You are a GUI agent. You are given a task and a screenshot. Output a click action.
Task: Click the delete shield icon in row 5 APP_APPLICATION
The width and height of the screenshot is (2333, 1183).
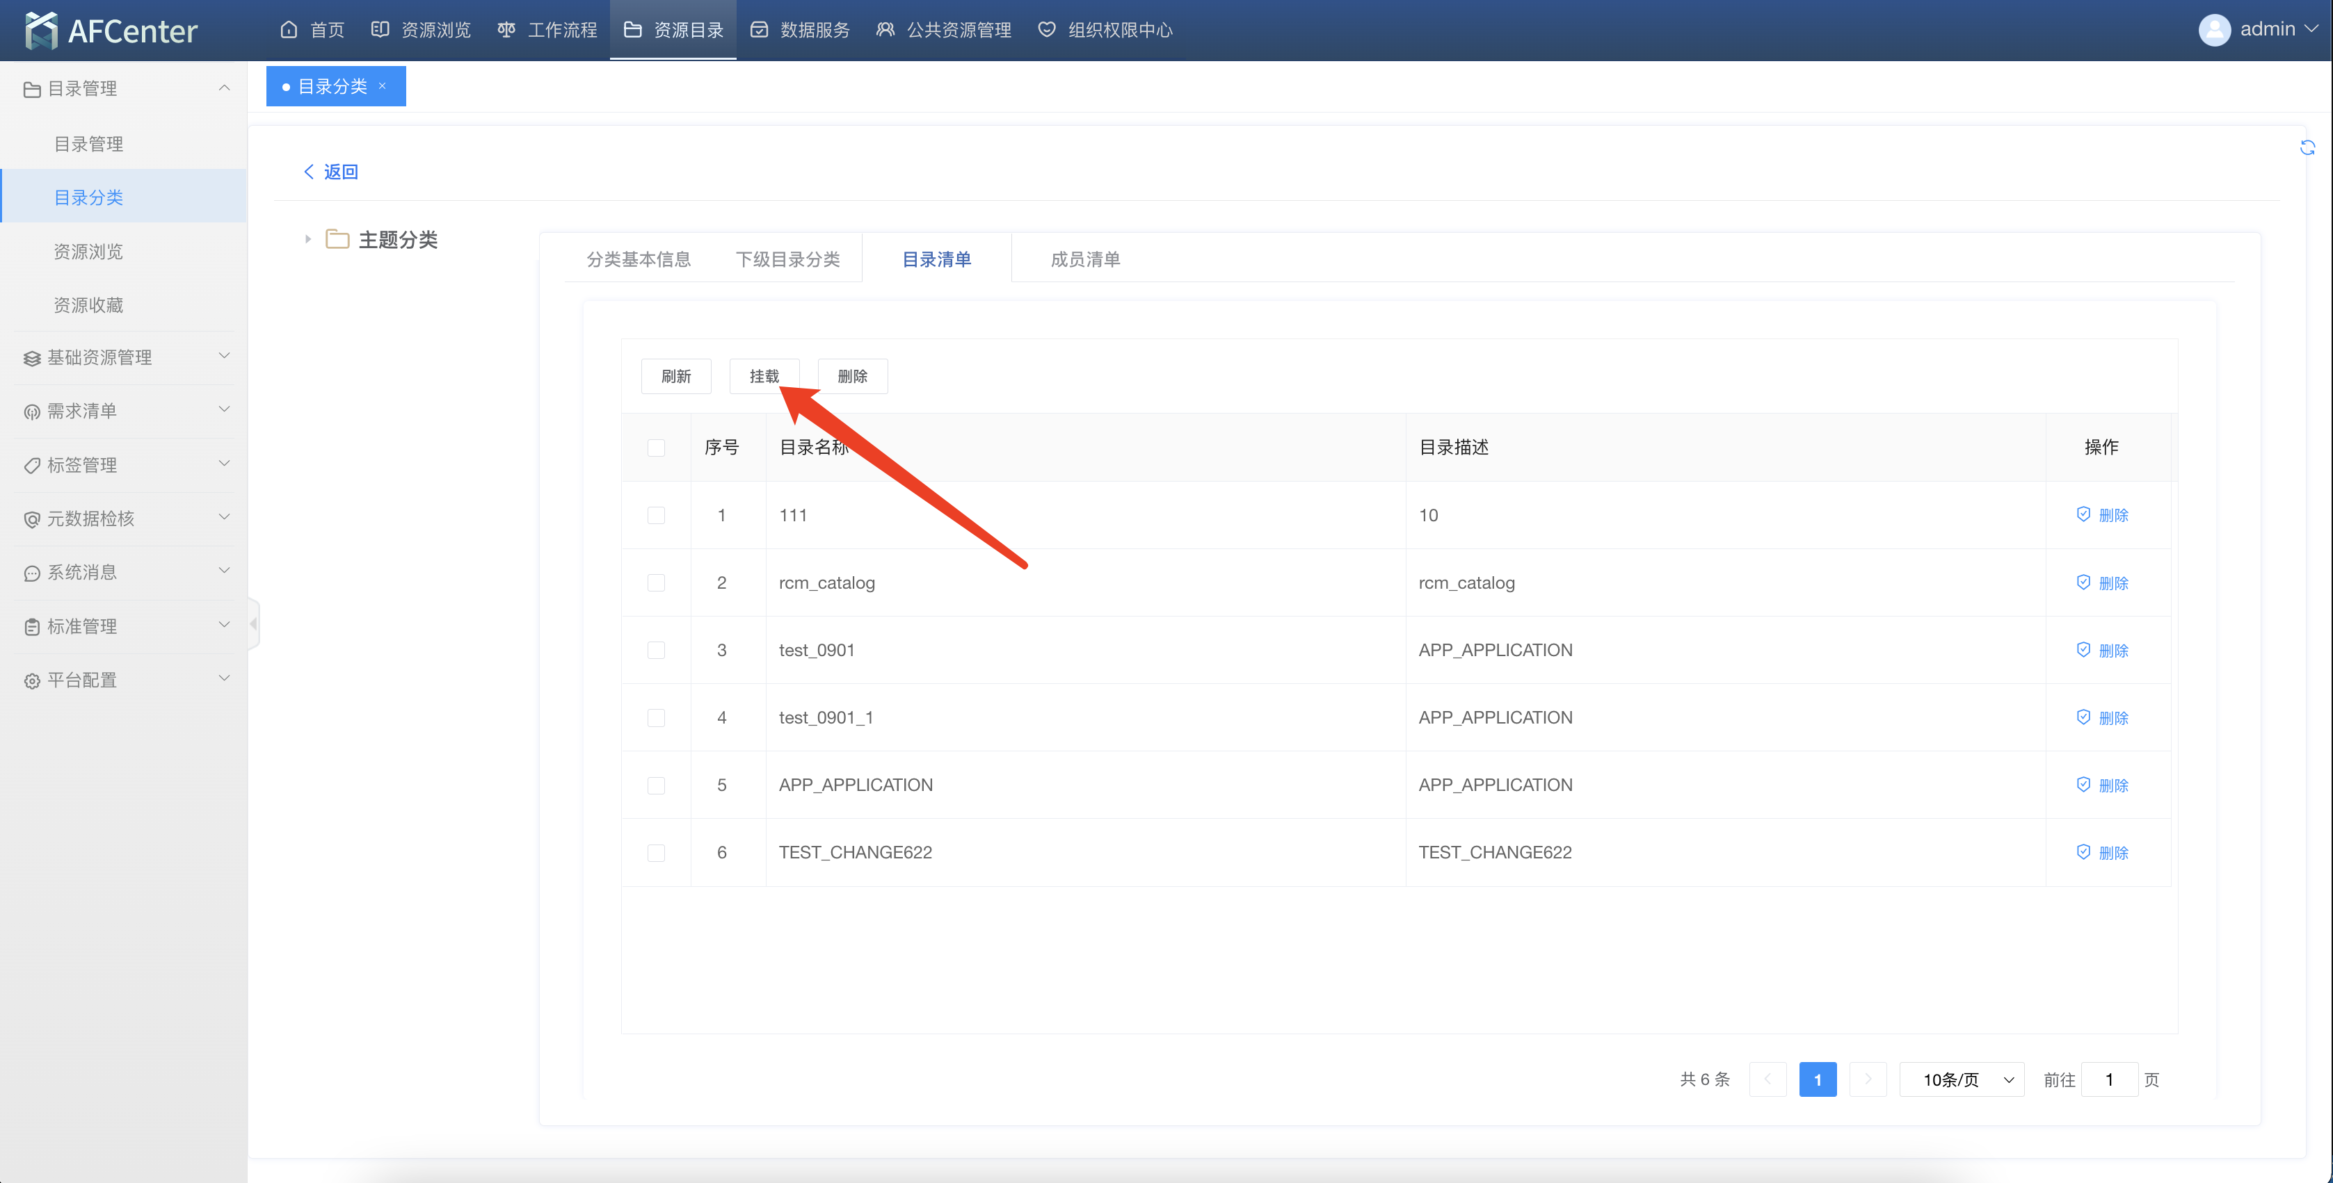click(2083, 785)
